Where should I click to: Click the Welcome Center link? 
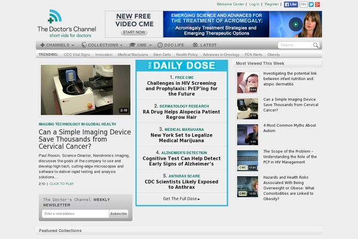[230, 4]
